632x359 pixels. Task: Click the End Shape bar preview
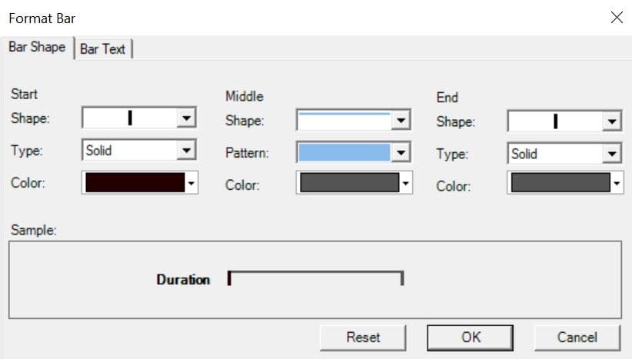pos(555,121)
